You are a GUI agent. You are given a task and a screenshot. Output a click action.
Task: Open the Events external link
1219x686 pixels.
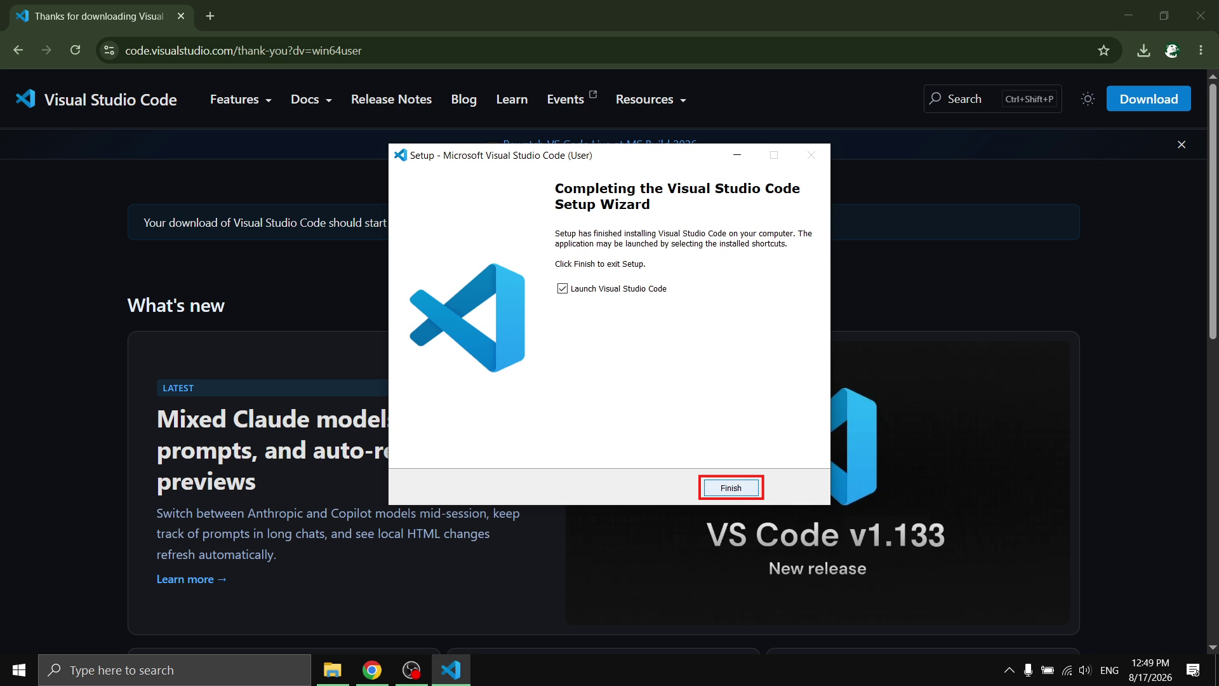point(571,98)
